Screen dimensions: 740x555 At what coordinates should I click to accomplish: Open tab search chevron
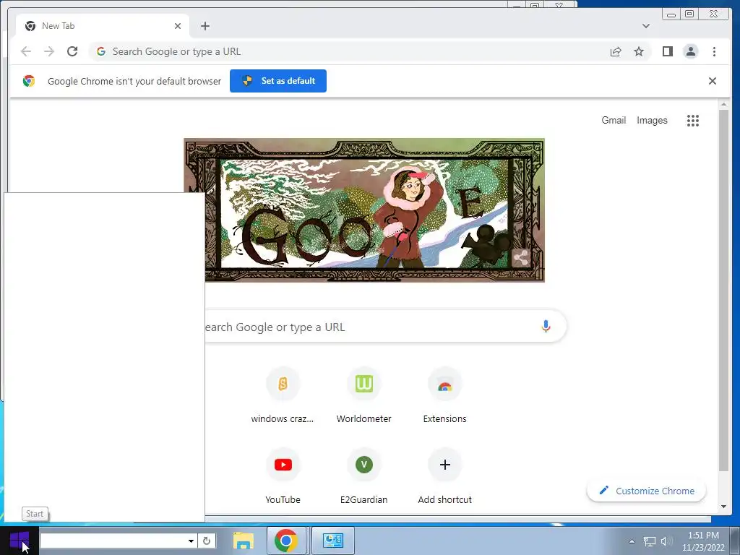pyautogui.click(x=645, y=26)
